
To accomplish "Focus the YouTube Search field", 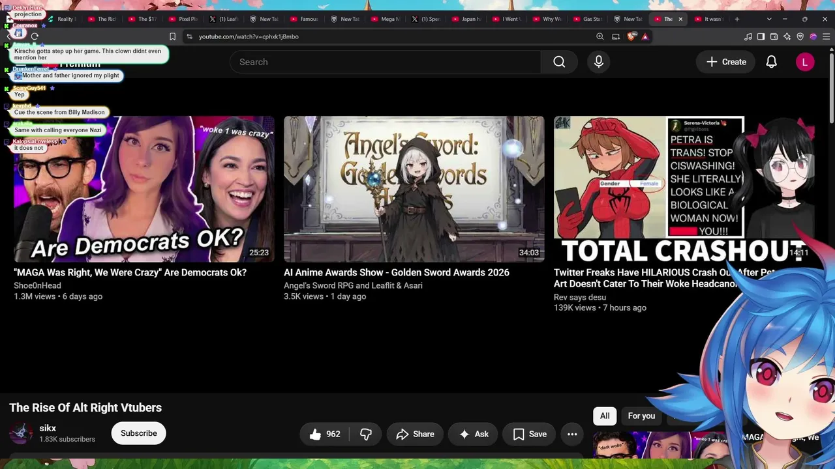I will 385,62.
